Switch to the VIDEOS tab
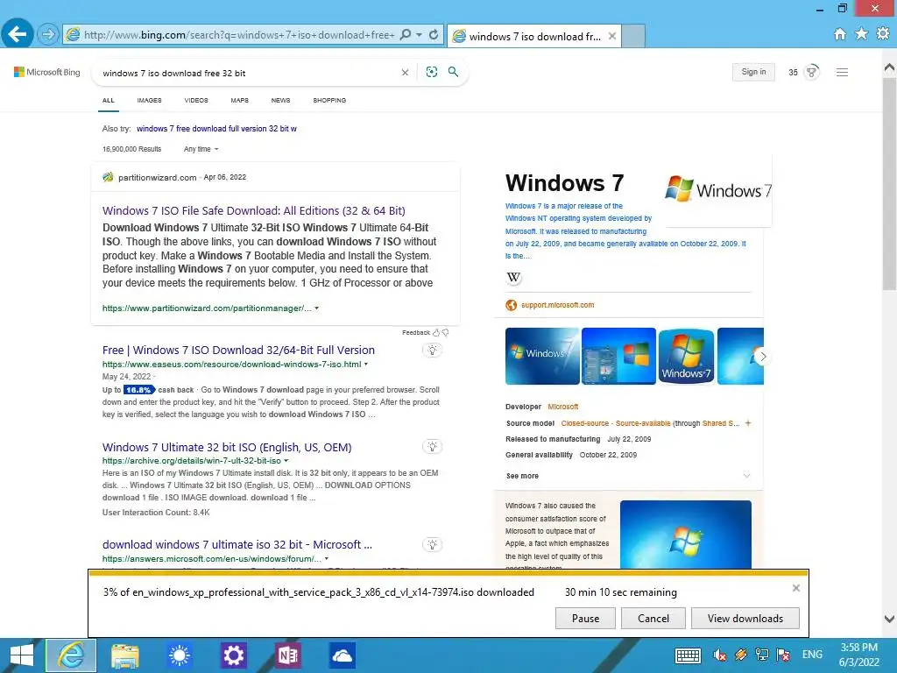This screenshot has height=673, width=897. click(x=196, y=100)
